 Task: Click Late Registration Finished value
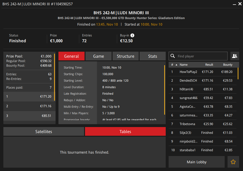[x=108, y=94]
